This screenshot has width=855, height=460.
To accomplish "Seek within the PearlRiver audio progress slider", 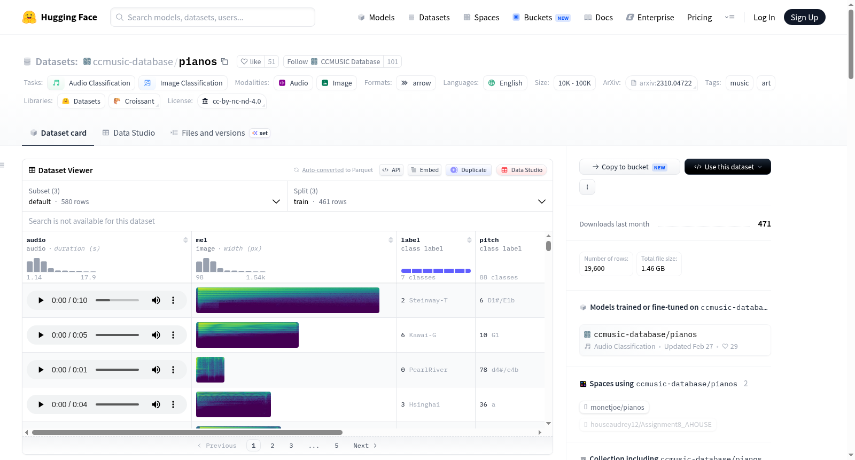I will (117, 370).
